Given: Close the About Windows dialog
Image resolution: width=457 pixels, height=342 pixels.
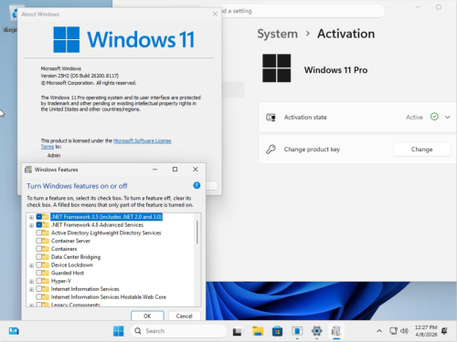Looking at the screenshot, I should 215,14.
